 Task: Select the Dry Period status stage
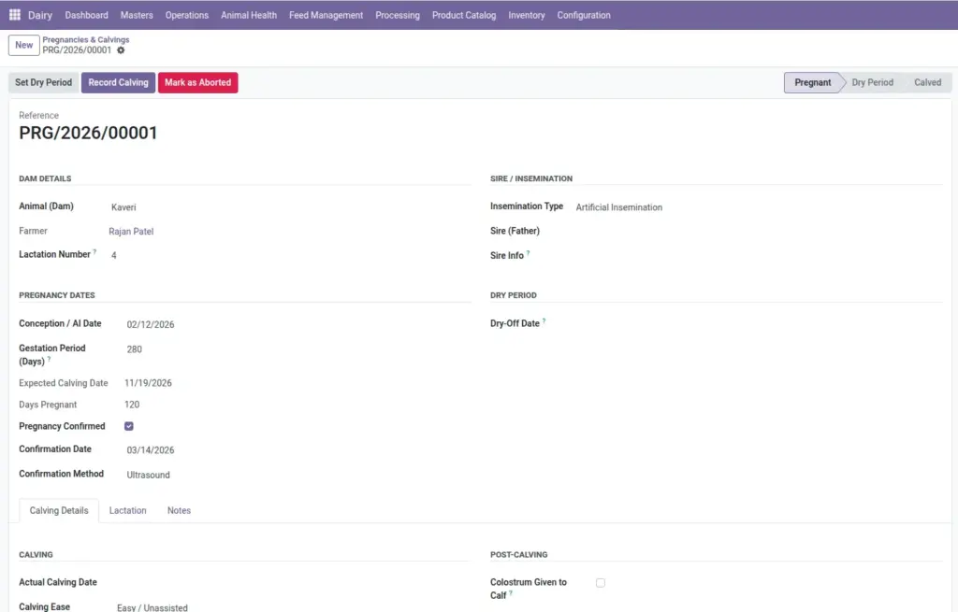[873, 82]
